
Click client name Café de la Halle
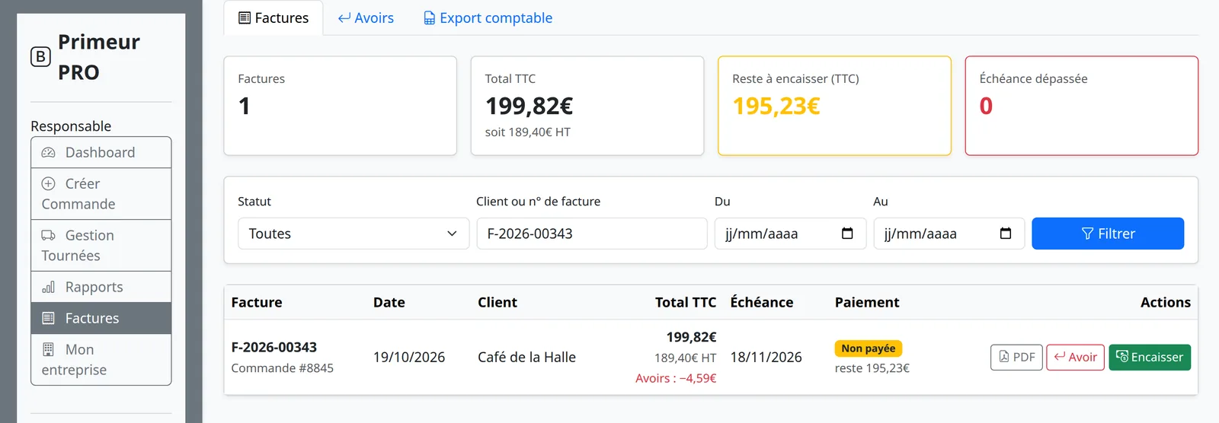pos(526,357)
